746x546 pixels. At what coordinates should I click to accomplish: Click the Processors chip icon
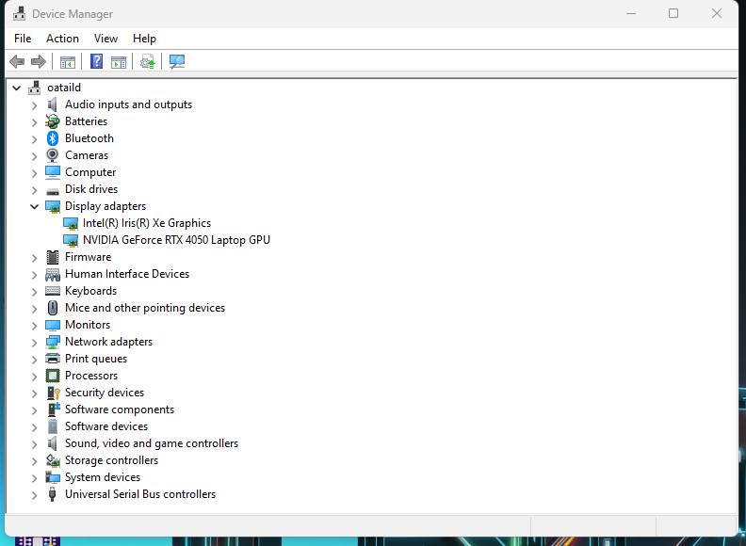pos(53,376)
